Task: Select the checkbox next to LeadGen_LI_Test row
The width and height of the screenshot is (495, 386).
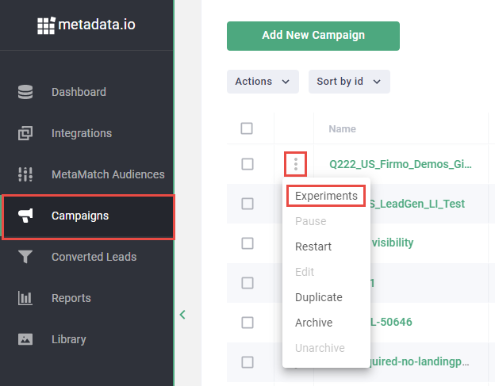Action: (x=247, y=204)
